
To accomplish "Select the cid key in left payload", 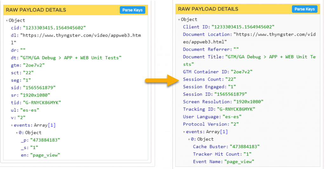I will [x=16, y=28].
